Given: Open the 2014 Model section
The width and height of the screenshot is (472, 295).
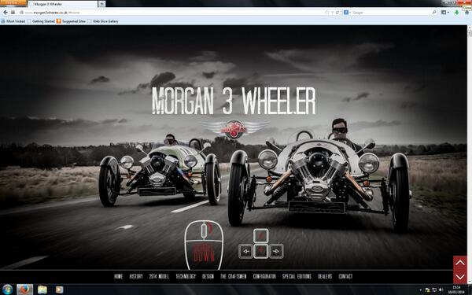Looking at the screenshot, I should pos(159,276).
